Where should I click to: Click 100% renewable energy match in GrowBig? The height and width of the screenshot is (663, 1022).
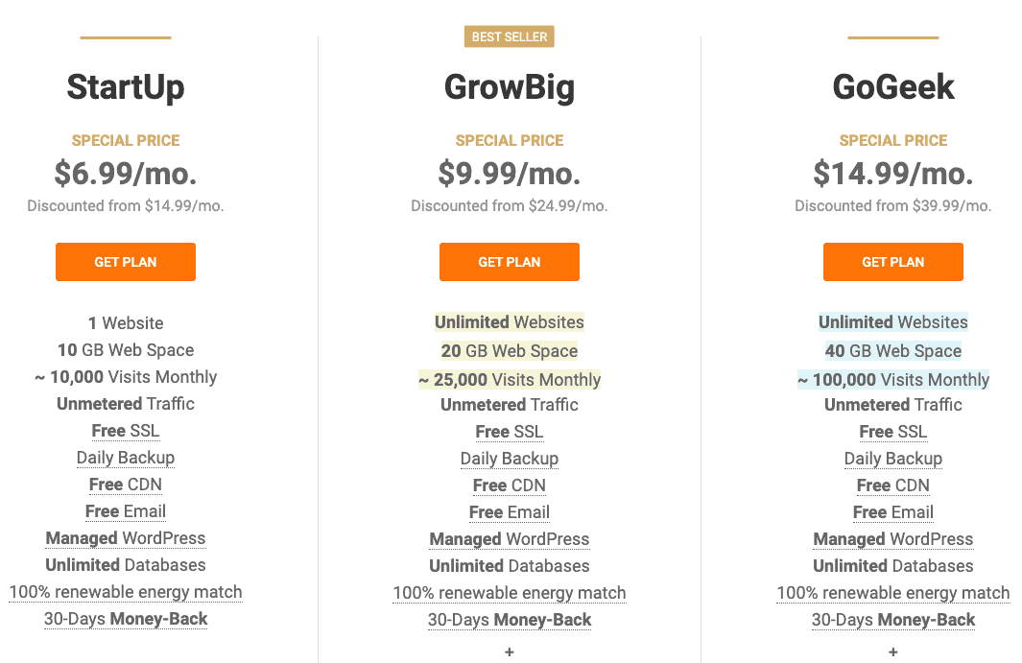tap(510, 593)
